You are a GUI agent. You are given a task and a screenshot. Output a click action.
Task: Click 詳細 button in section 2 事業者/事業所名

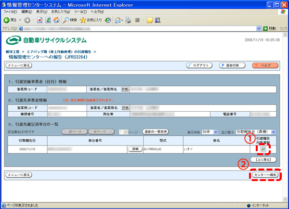click(125, 108)
